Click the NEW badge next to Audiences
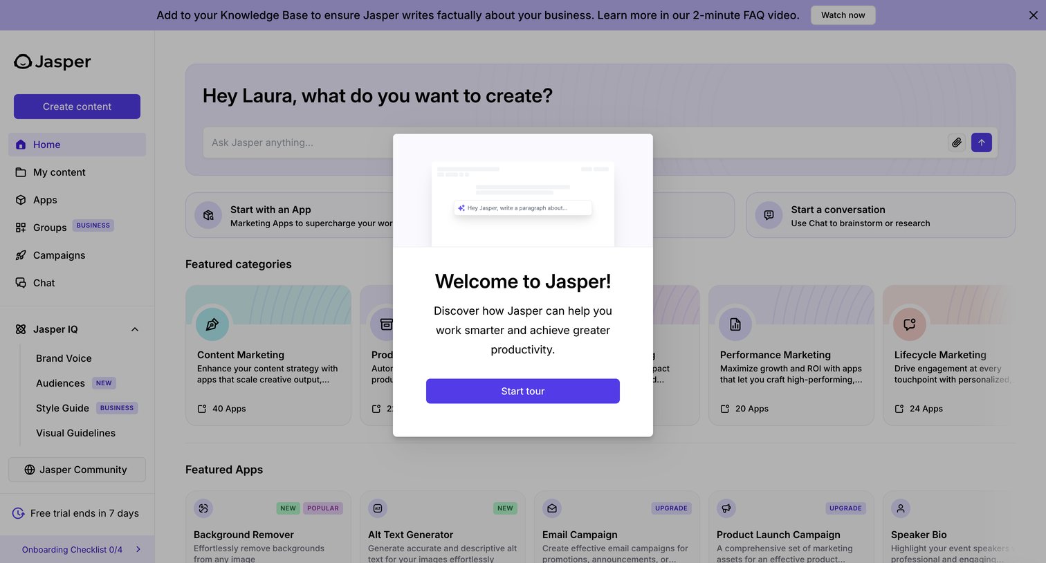This screenshot has height=563, width=1046. pyautogui.click(x=104, y=383)
